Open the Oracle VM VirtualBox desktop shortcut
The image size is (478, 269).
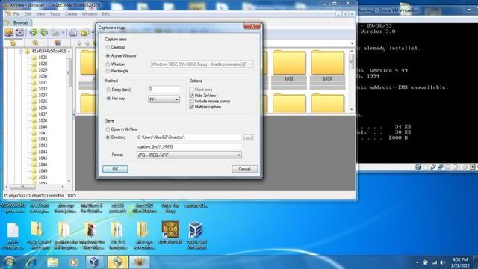coord(196,235)
